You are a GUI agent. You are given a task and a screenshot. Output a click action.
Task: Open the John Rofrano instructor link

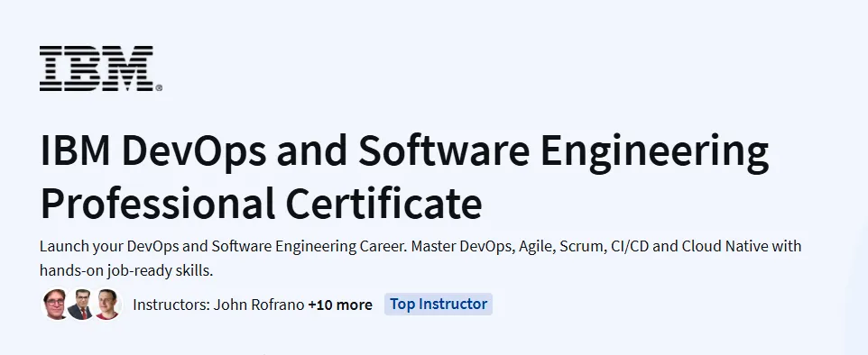tap(259, 305)
